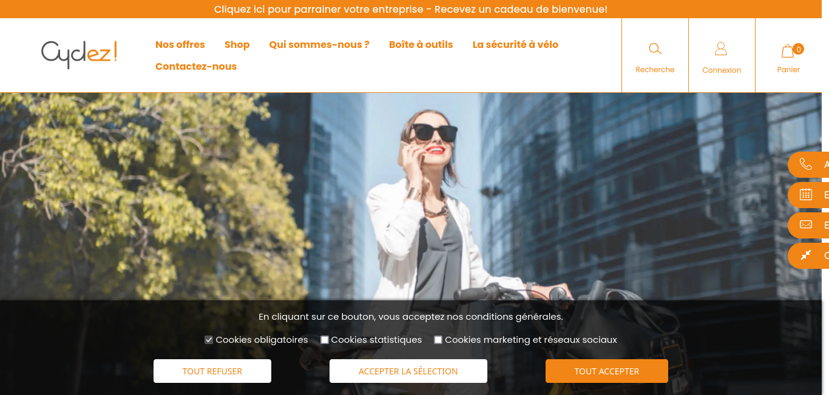Click the Connexion user icon
This screenshot has height=395, width=829.
click(721, 49)
